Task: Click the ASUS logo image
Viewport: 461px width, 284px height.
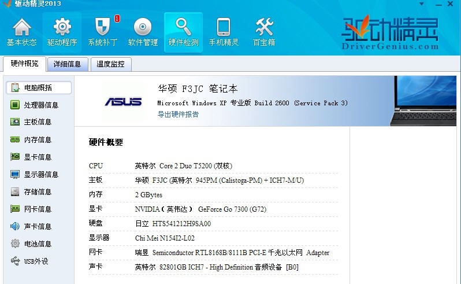Action: [x=123, y=102]
